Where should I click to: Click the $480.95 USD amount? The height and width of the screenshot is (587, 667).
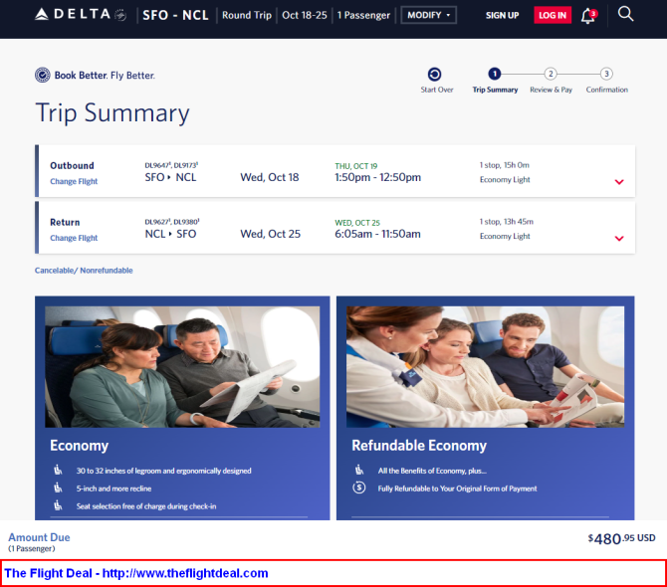pos(621,538)
